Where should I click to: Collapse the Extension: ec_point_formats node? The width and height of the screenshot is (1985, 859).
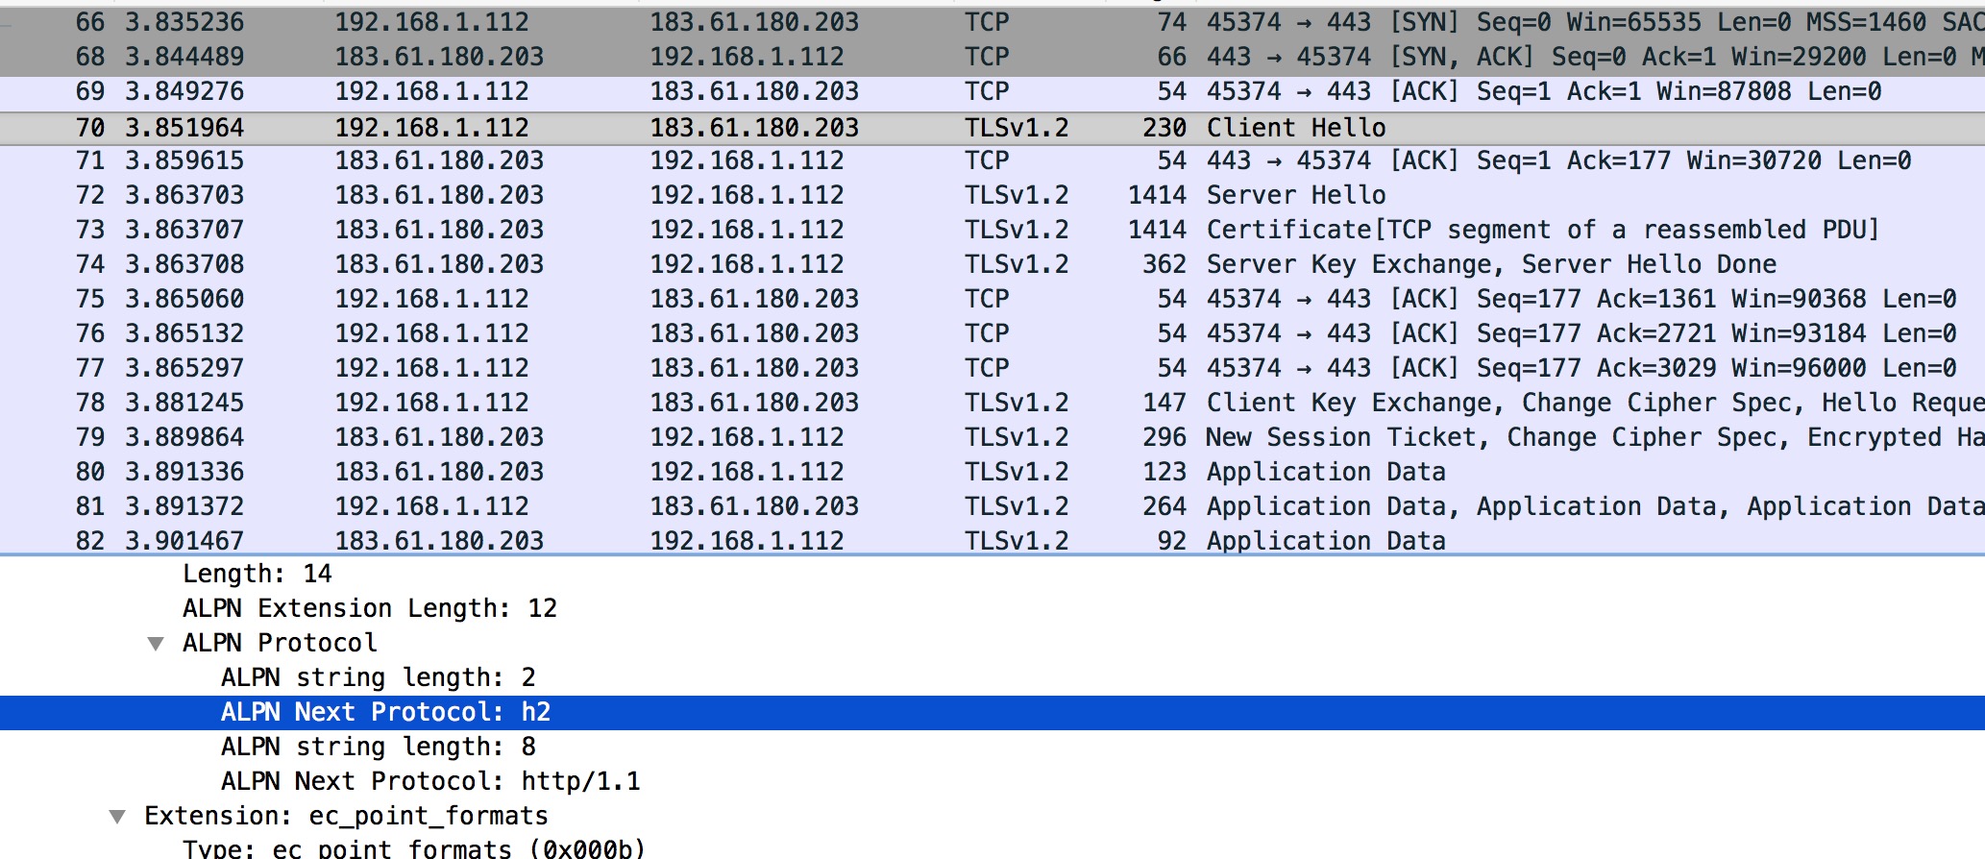click(117, 817)
